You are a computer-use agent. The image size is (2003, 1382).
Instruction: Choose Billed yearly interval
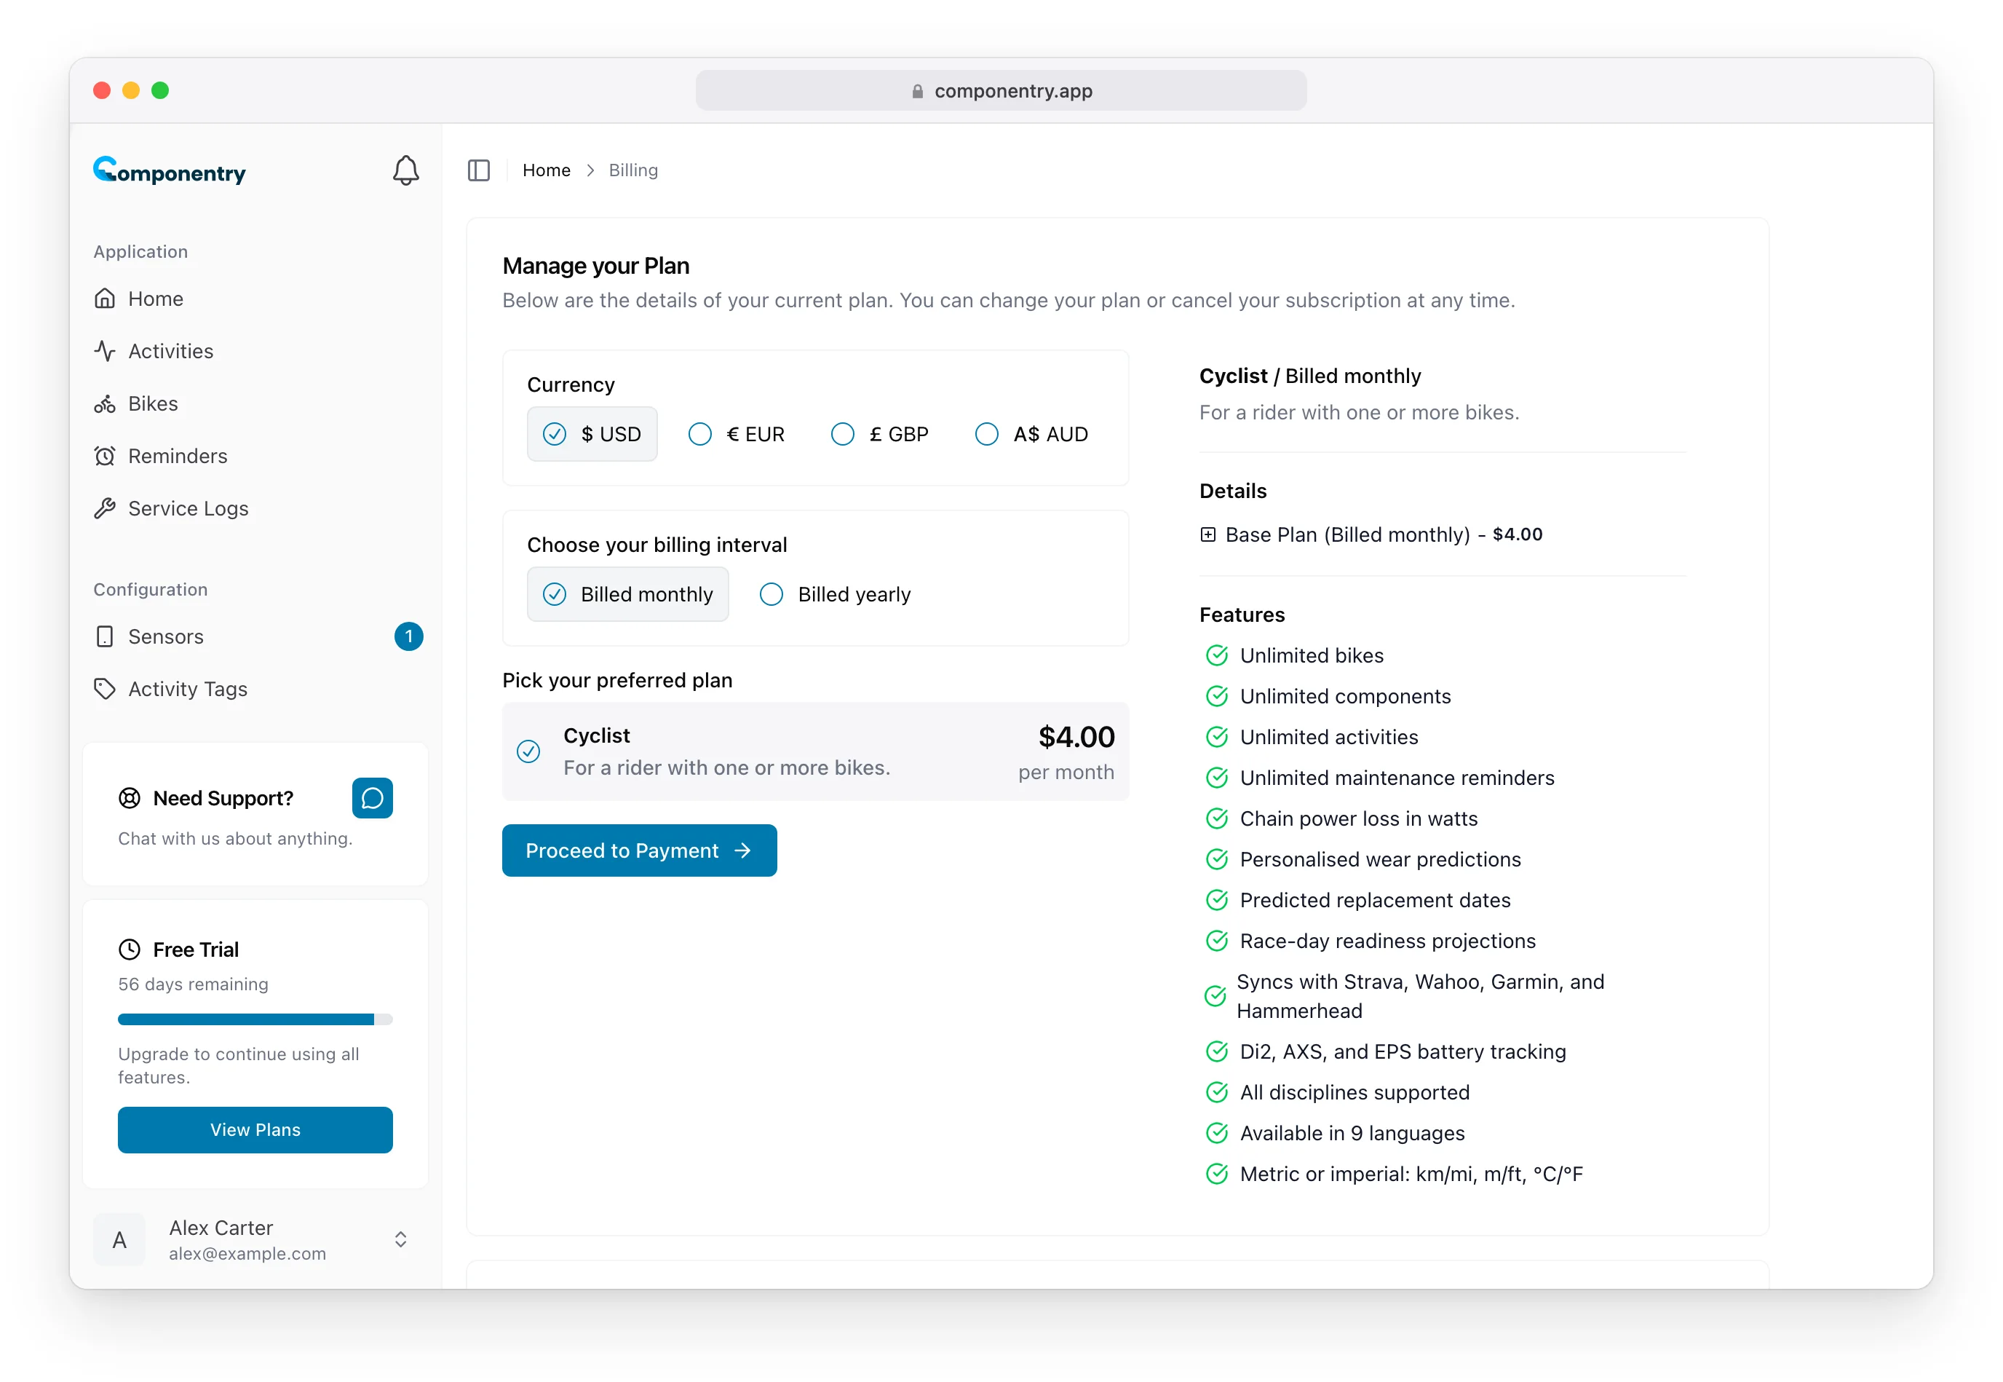click(836, 594)
